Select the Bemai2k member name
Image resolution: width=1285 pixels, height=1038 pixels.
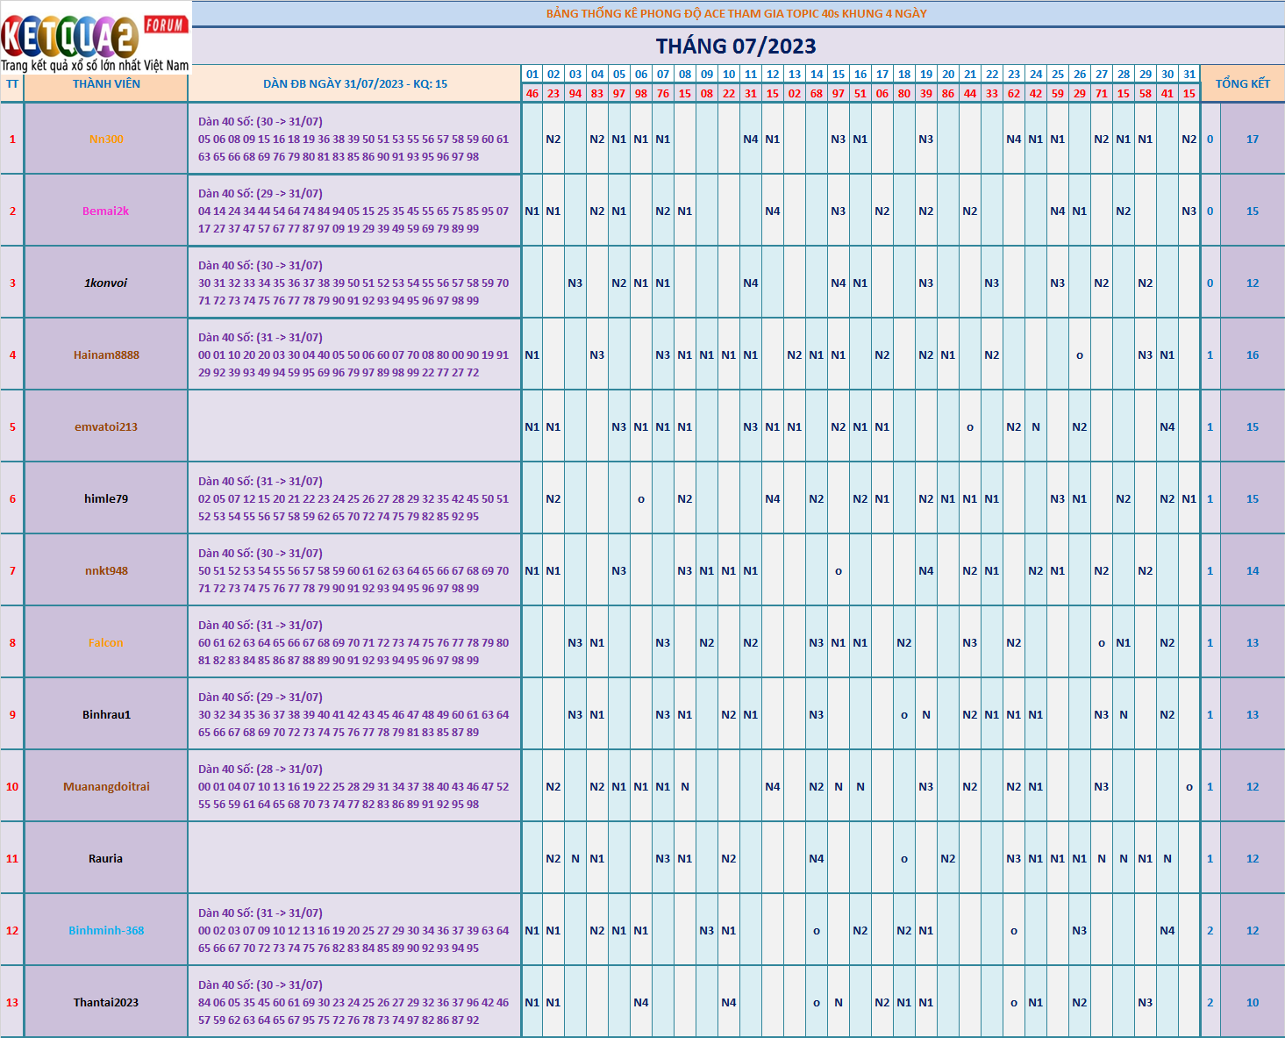click(106, 211)
